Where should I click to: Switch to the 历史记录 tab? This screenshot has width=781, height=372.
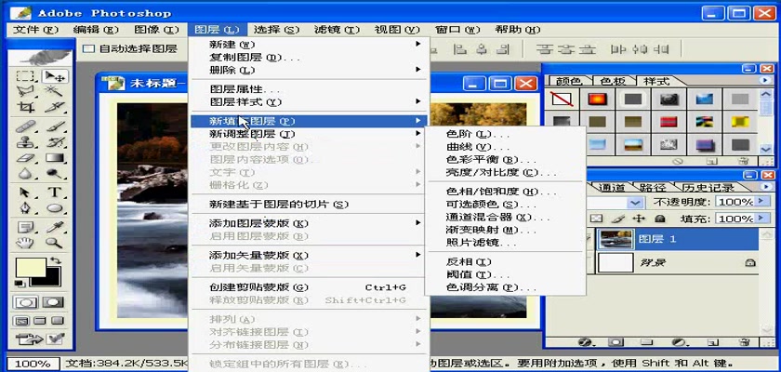(x=710, y=188)
